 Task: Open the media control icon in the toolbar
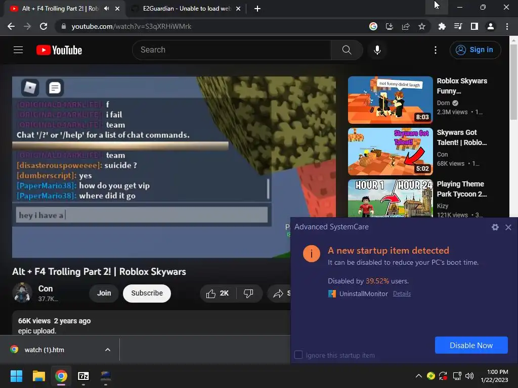[458, 26]
